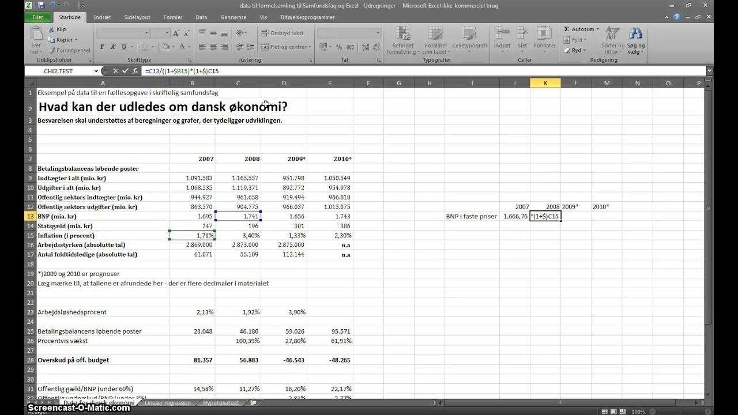Switch to the Formler ribbon tab
The image size is (738, 415).
173,17
